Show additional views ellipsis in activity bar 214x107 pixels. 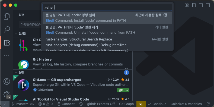[x=7, y=56]
